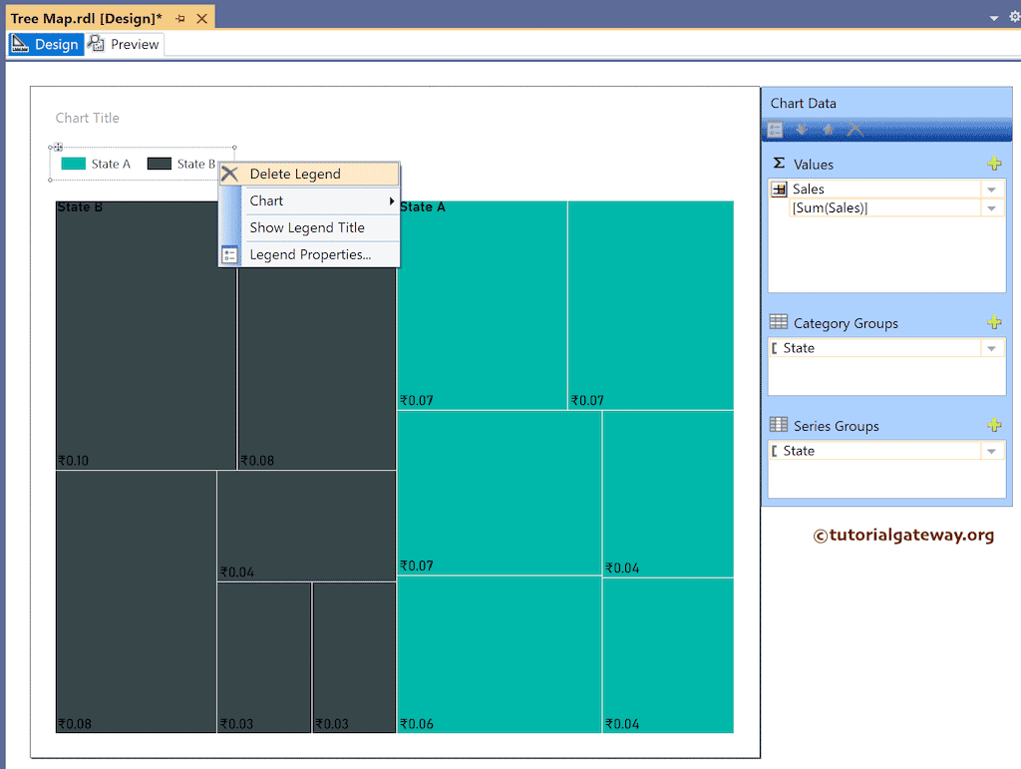Click the Series Groups grid icon

pyautogui.click(x=778, y=425)
